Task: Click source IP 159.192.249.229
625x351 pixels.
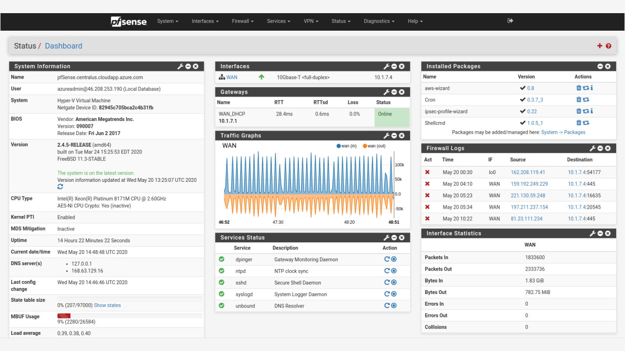Action: (529, 184)
